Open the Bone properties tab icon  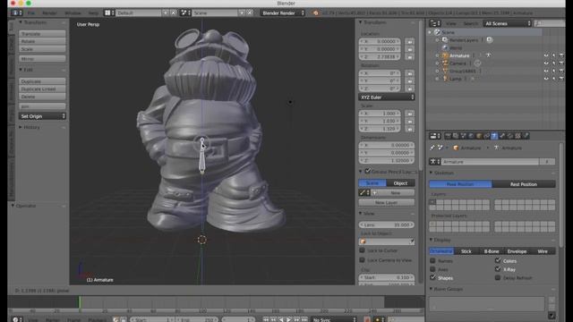(502, 136)
